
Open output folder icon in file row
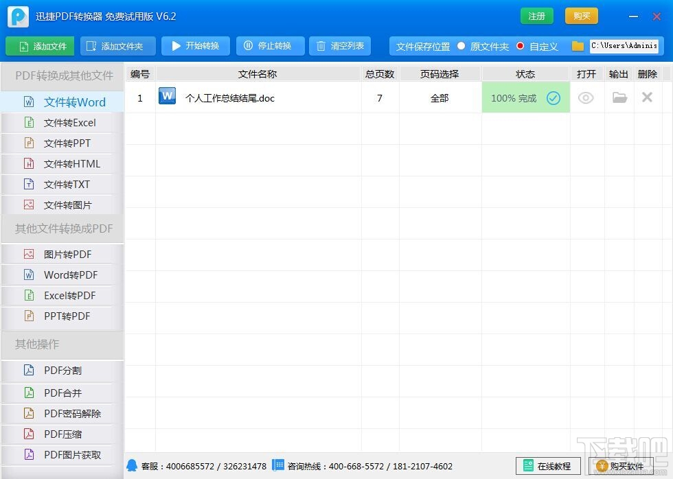click(619, 97)
